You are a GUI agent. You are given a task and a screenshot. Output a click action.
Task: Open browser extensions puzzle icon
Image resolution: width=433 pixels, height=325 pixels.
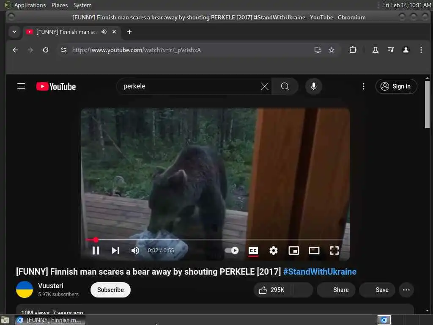(x=353, y=50)
